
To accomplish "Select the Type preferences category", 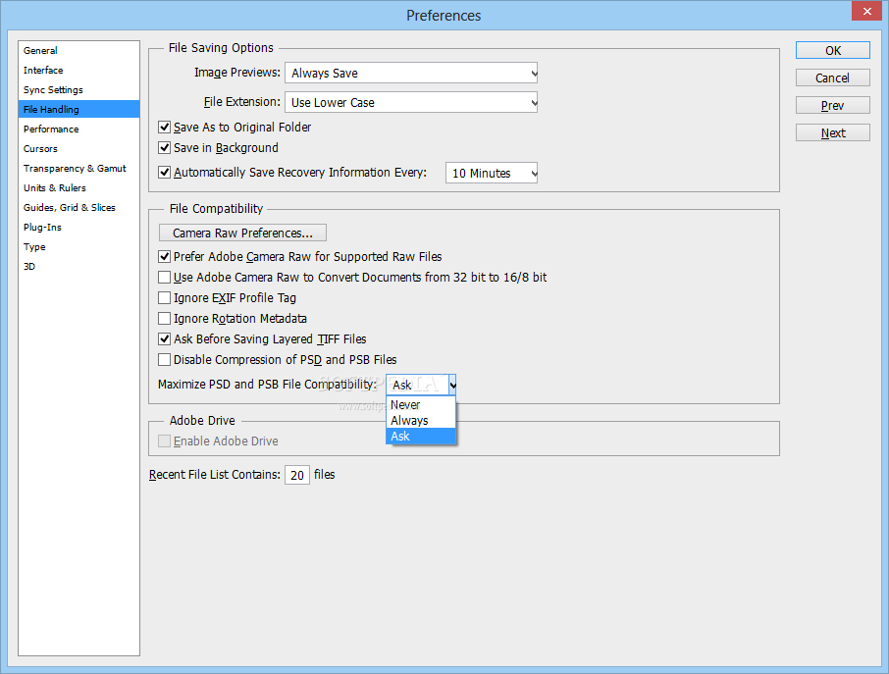I will (x=78, y=246).
